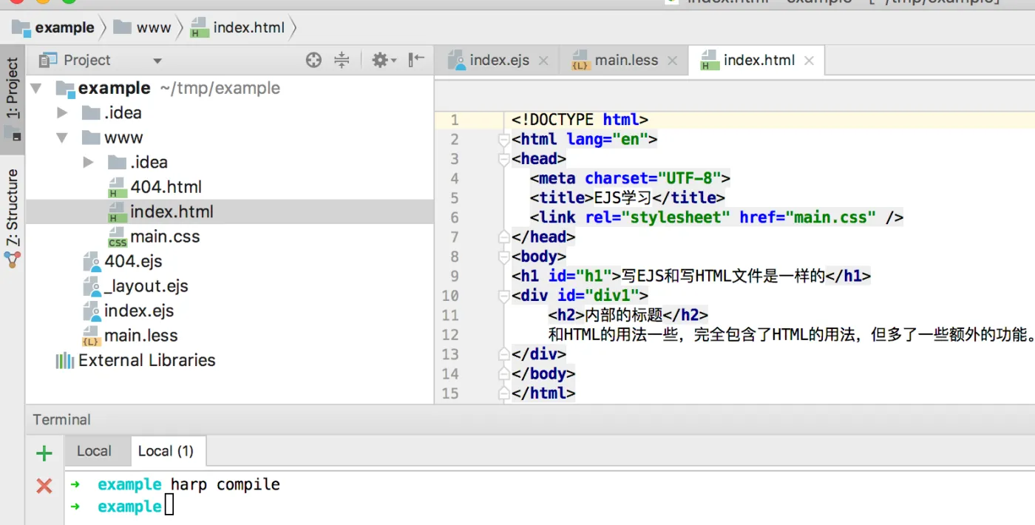Close the index.ejs editor tab
Image resolution: width=1035 pixels, height=525 pixels.
point(543,61)
